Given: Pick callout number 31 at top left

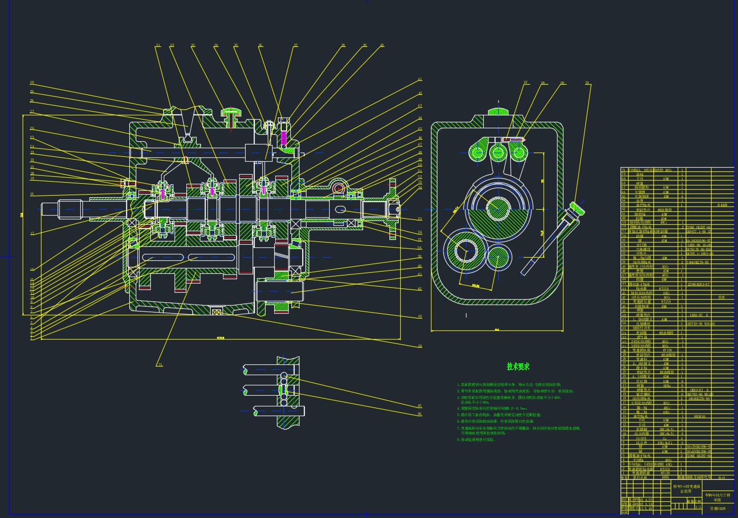Looking at the screenshot, I should click(158, 46).
